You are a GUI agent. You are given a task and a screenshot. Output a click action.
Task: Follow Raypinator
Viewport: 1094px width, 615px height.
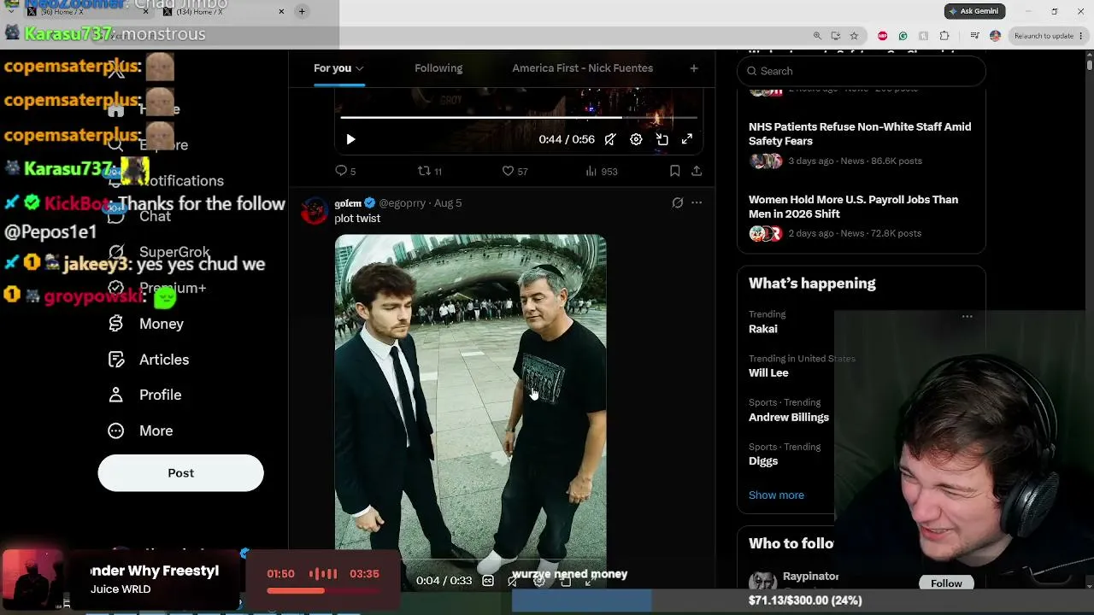coord(946,583)
